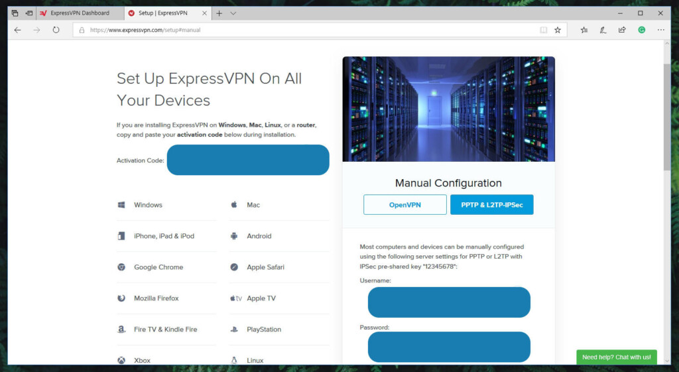
Task: Open Fire TV & Kindle Fire setup link
Action: 165,330
